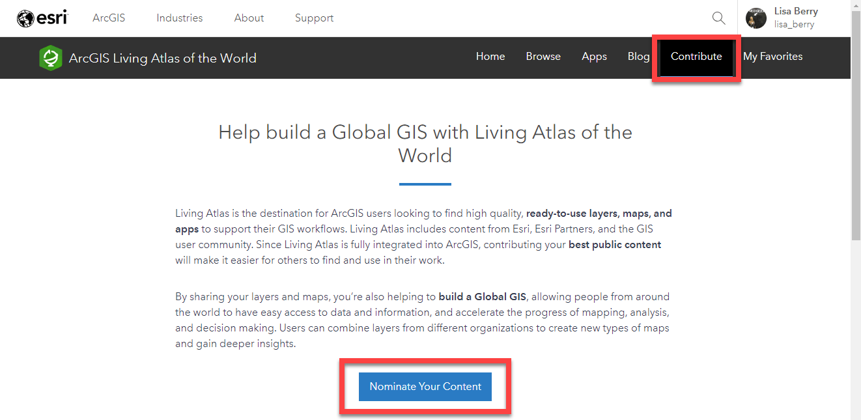Click ArcGIS Living Atlas of the World title
Screen dimensions: 861x420
coord(163,58)
